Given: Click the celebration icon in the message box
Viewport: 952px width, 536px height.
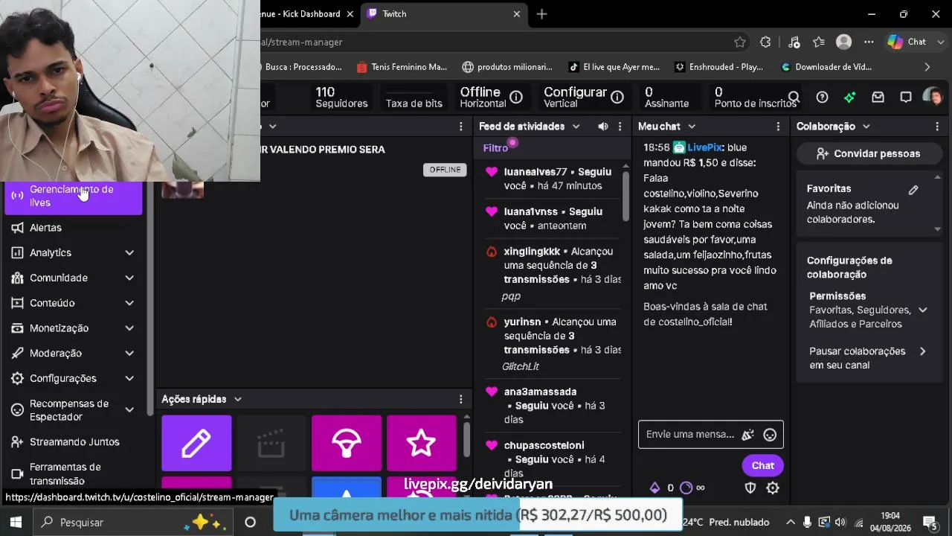Looking at the screenshot, I should tap(748, 435).
